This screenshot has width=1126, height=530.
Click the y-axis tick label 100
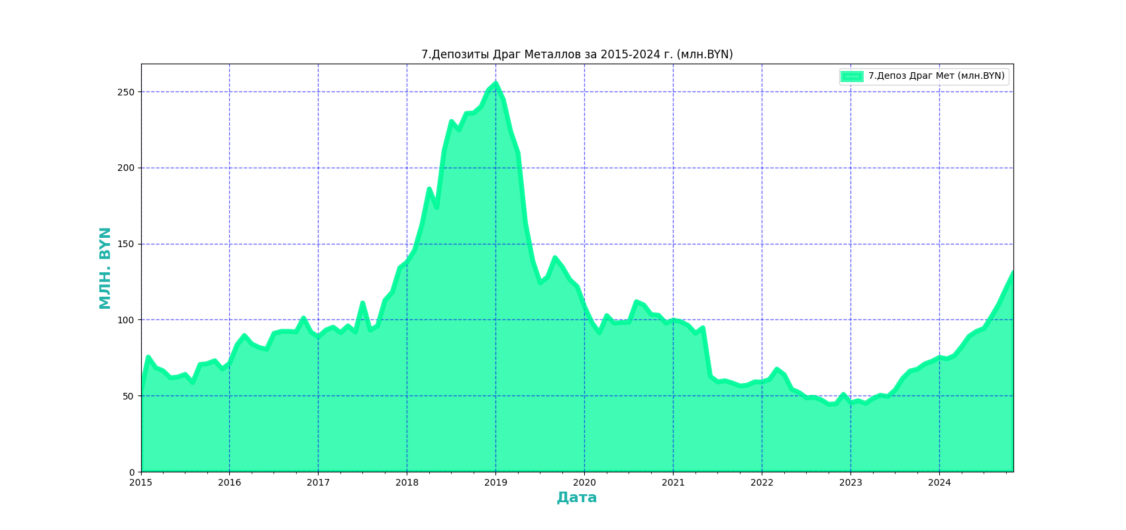click(x=126, y=320)
